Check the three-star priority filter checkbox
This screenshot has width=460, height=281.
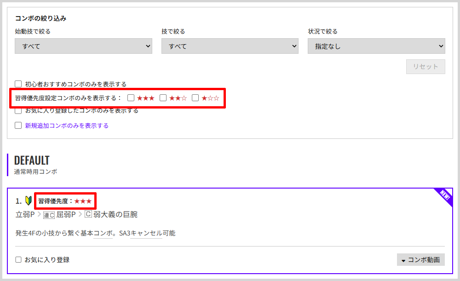[131, 97]
